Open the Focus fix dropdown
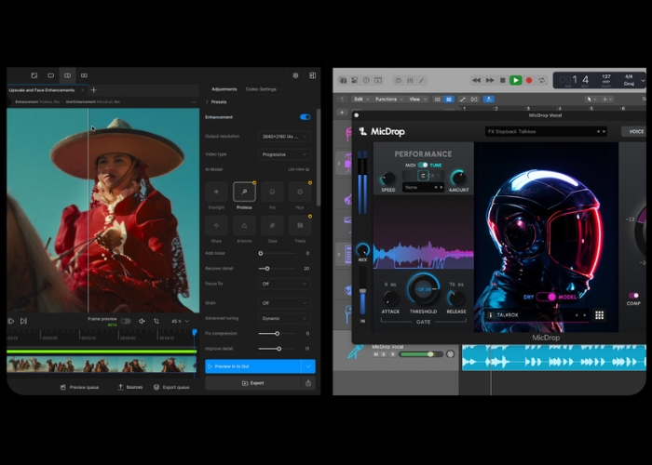This screenshot has height=465, width=652. pyautogui.click(x=284, y=284)
